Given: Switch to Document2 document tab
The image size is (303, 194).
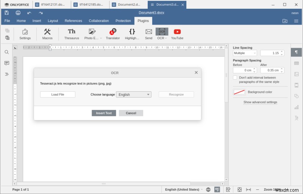Looking at the screenshot, I should pos(128,5).
